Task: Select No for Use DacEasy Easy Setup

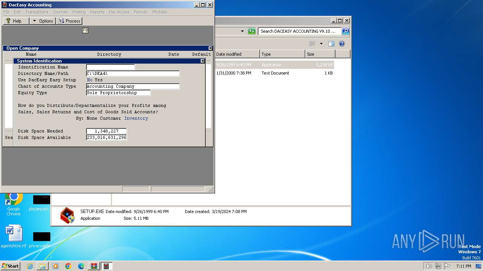Action: click(90, 80)
